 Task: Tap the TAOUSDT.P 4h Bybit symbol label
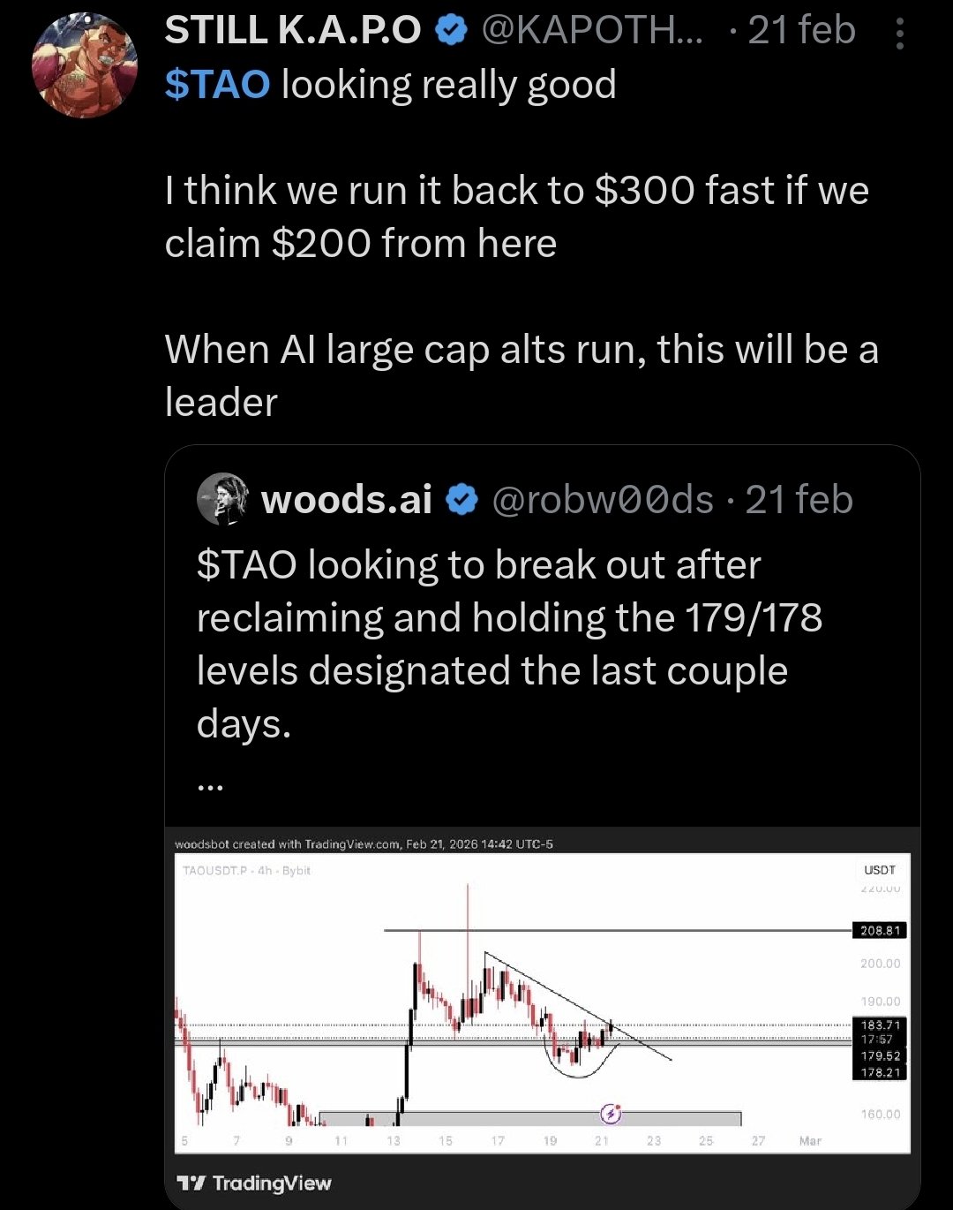pyautogui.click(x=246, y=871)
